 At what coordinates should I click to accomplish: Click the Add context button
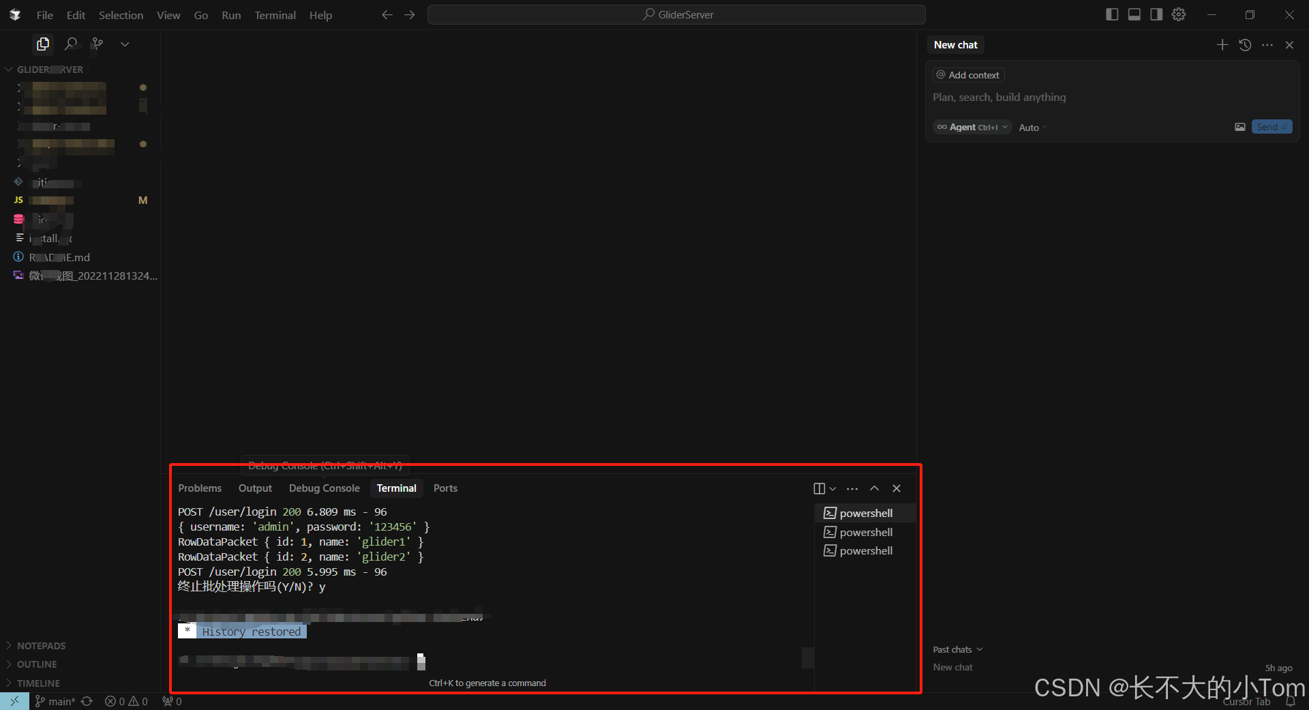[967, 74]
